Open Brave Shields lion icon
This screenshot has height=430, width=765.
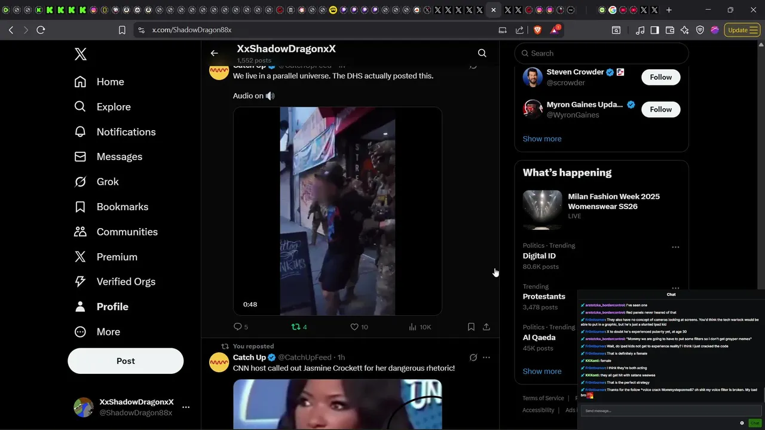pos(537,30)
